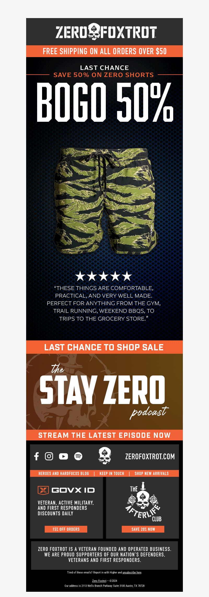The image size is (209, 597).
Task: Click the Save 20% Now button
Action: pos(143,529)
